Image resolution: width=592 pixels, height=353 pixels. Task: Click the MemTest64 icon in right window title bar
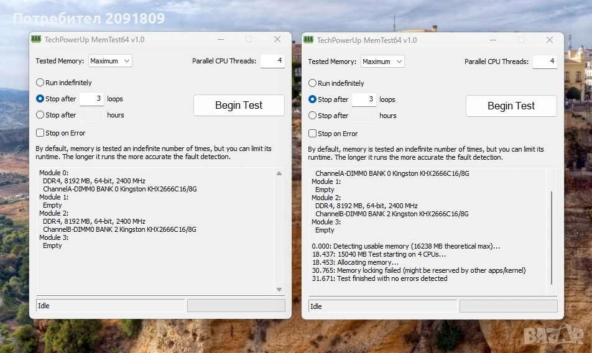pos(308,40)
